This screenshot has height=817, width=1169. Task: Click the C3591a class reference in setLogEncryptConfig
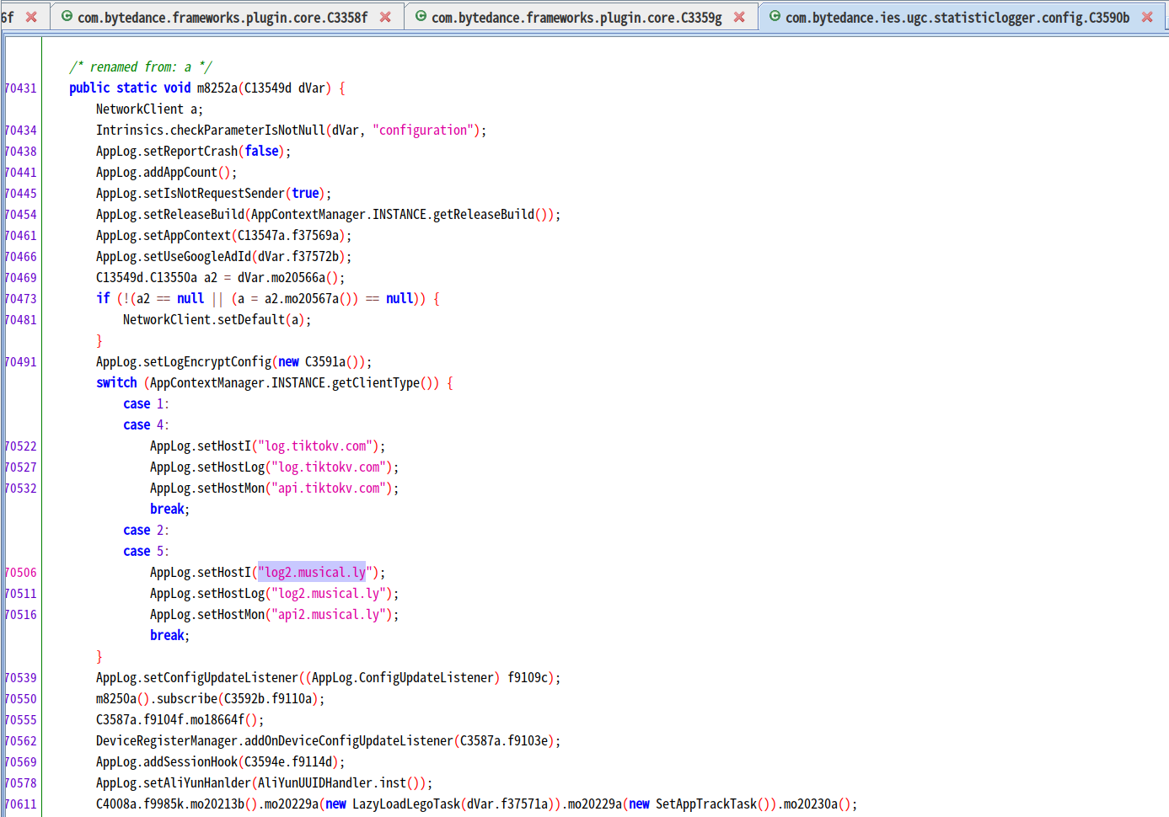(324, 362)
